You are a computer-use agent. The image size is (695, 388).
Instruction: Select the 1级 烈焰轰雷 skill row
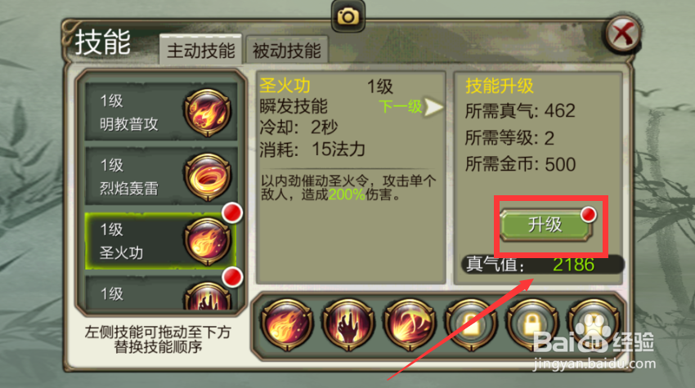point(161,176)
